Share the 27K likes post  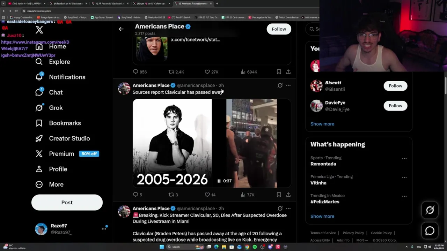[x=288, y=72]
